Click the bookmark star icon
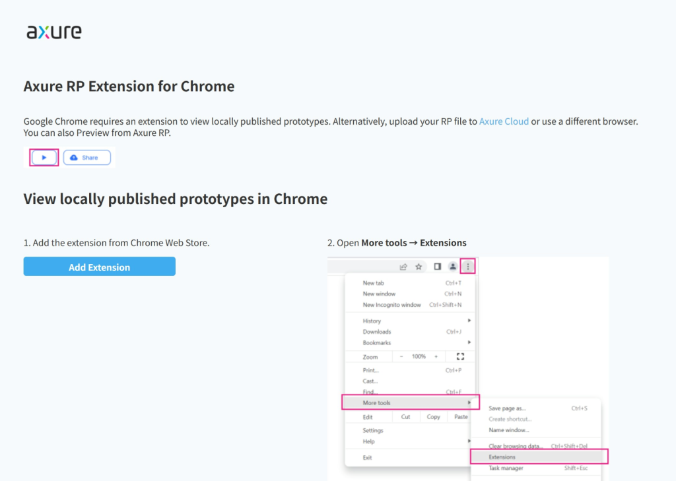This screenshot has width=676, height=481. [x=419, y=267]
